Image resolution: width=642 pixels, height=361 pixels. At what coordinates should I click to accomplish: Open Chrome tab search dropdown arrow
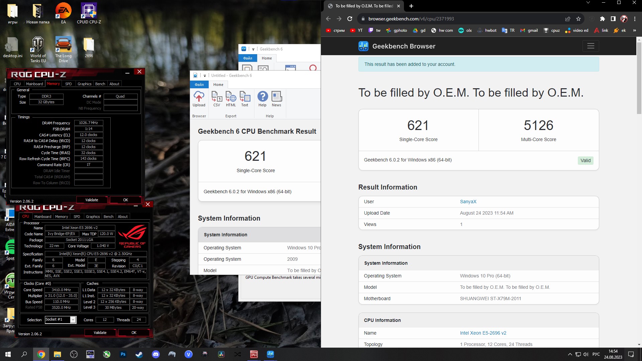coord(588,3)
